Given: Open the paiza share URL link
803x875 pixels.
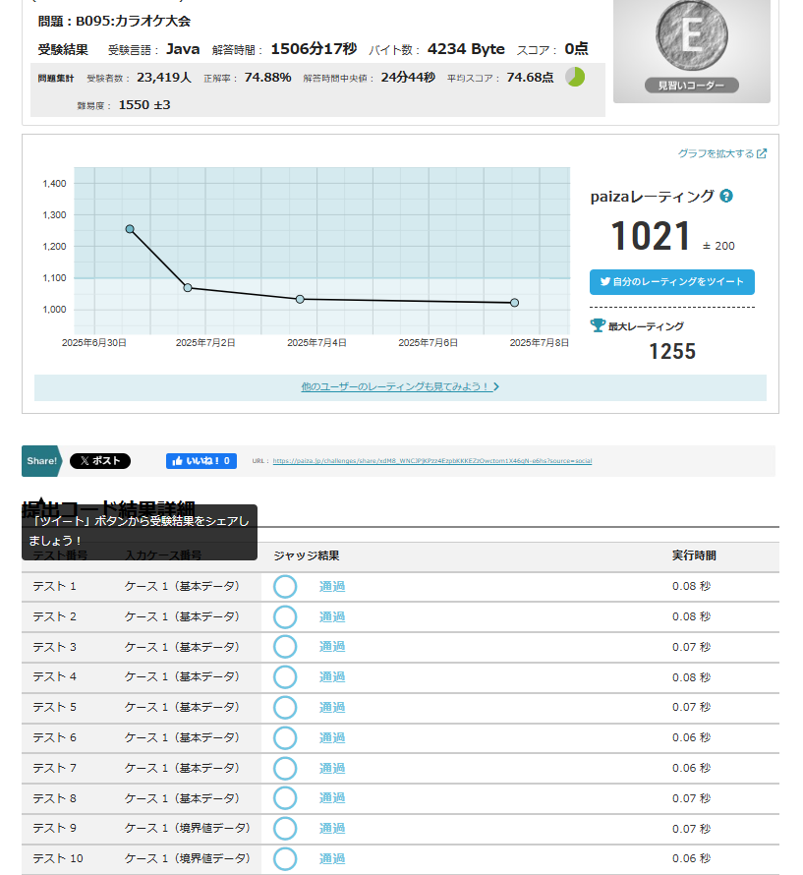Looking at the screenshot, I should point(432,461).
